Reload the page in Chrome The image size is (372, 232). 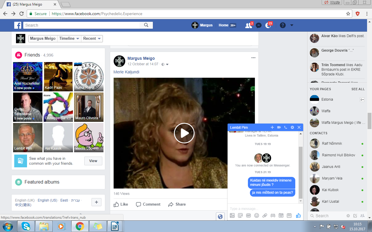tap(22, 14)
